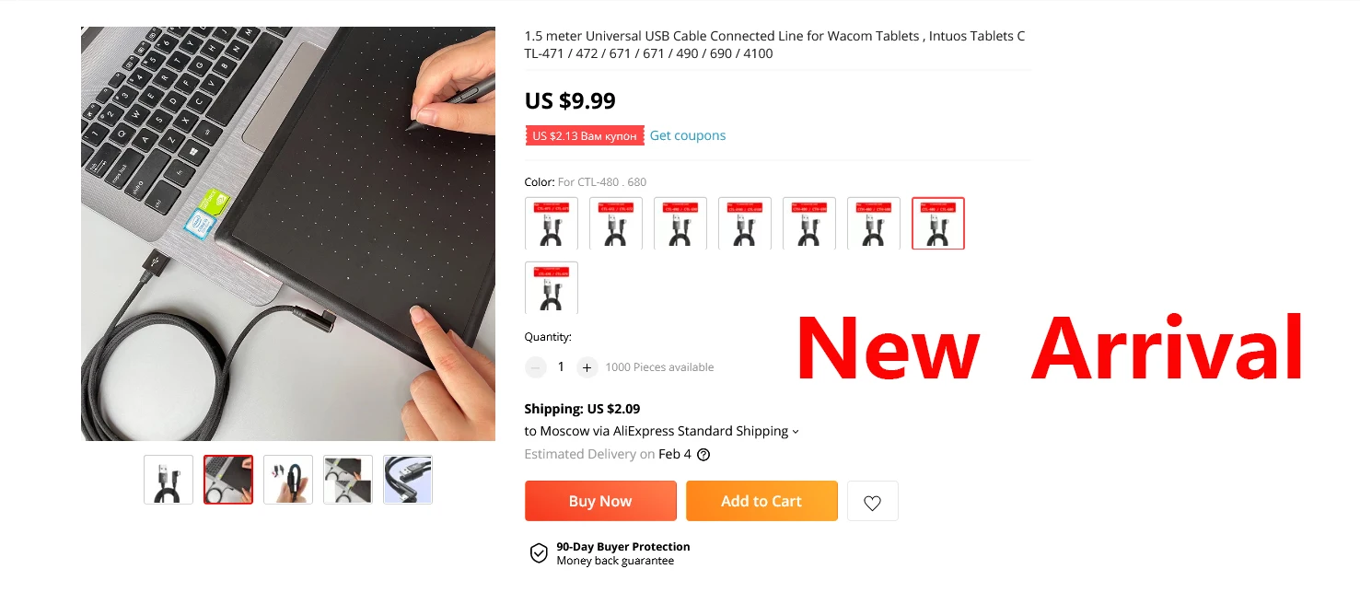Select the highlighted tablet-and-laptop thumbnail
Image resolution: width=1360 pixels, height=604 pixels.
[x=228, y=480]
